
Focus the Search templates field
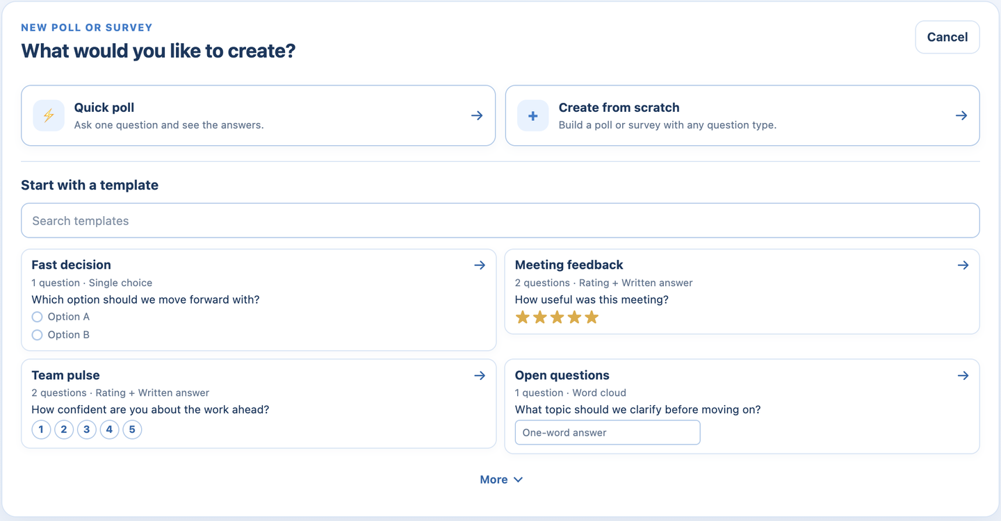coord(500,221)
